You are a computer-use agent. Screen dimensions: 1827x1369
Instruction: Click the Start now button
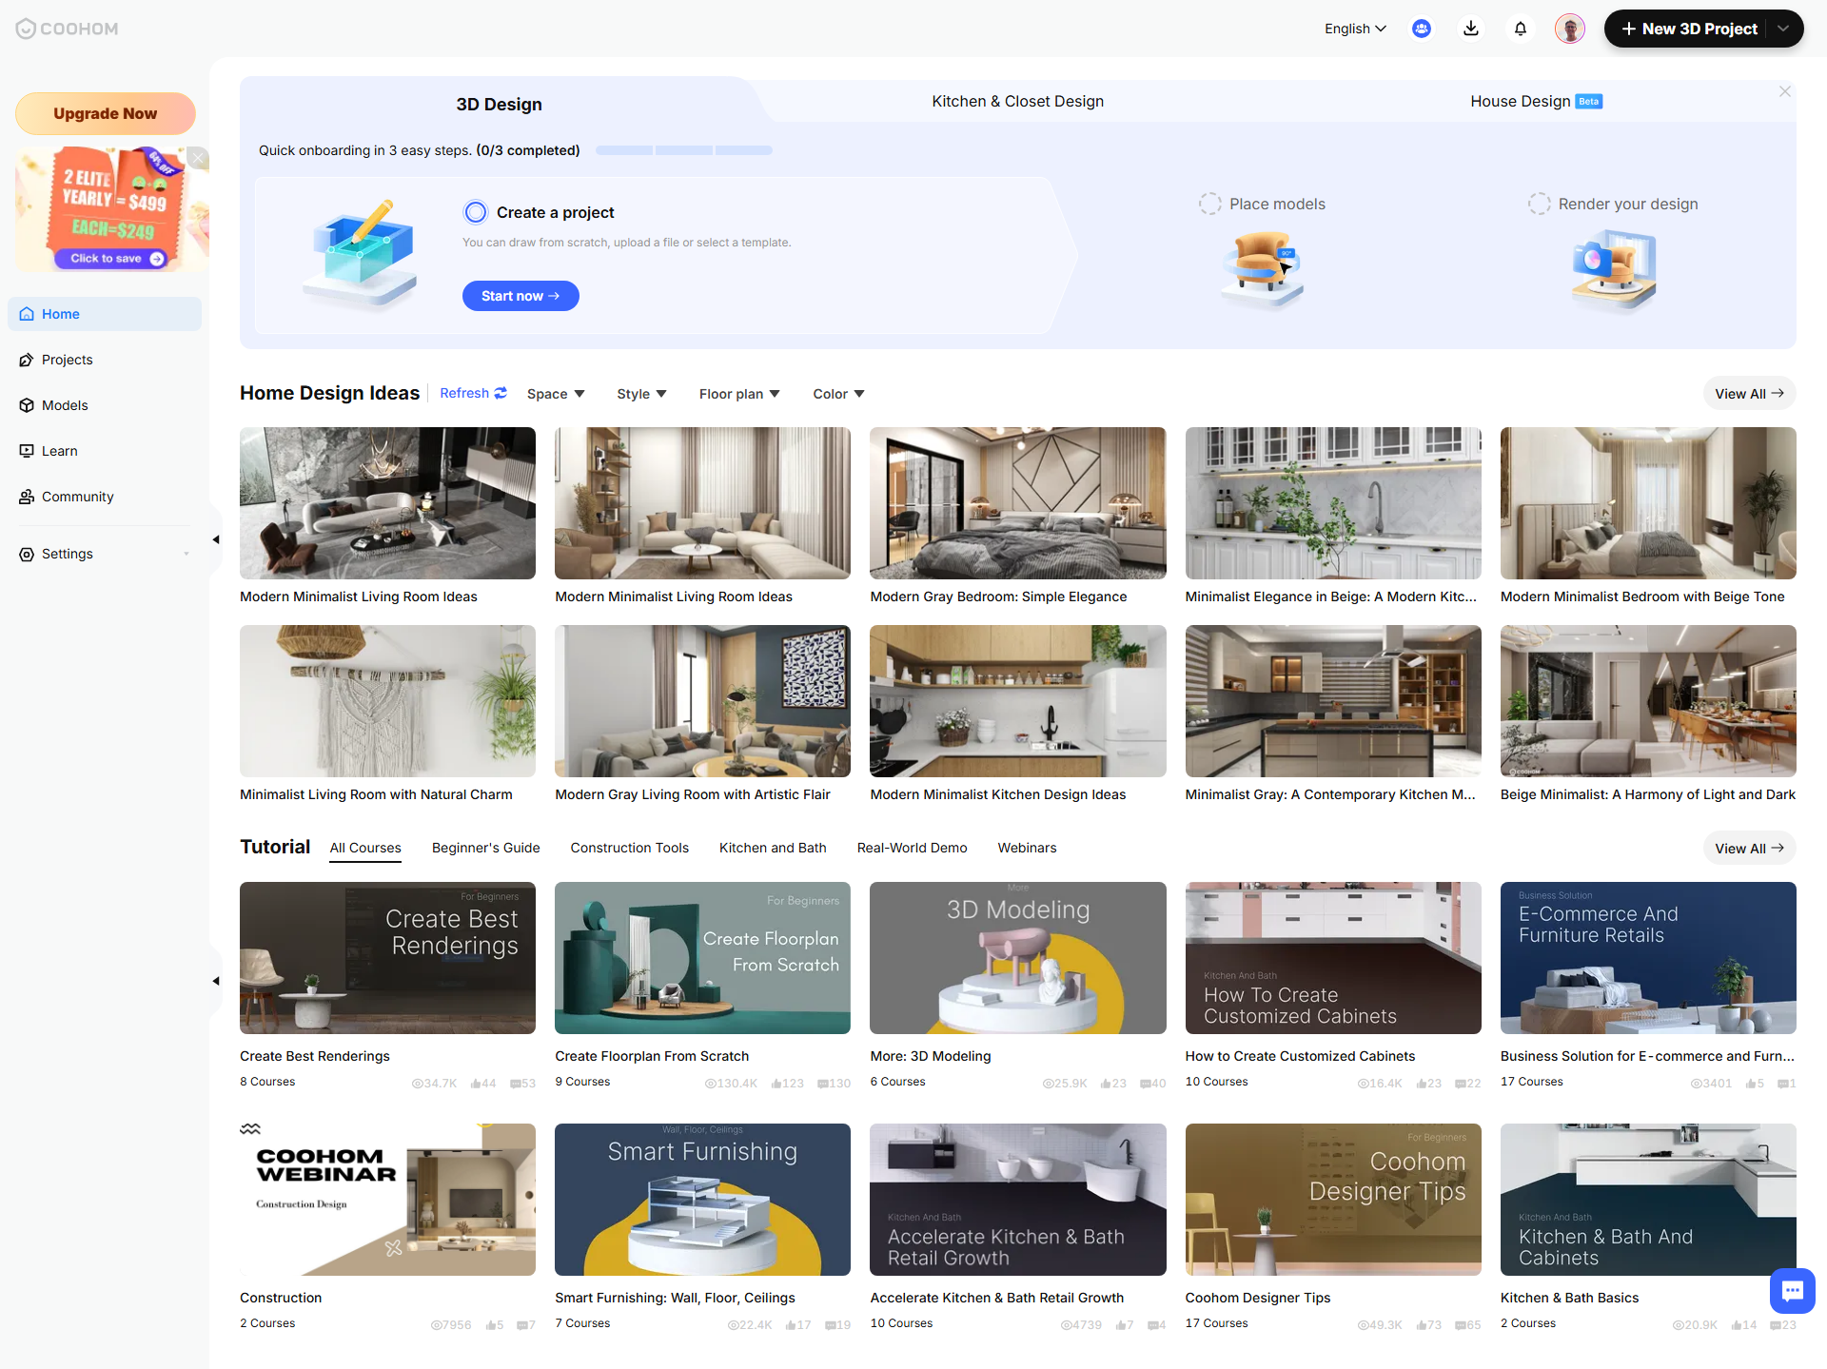tap(521, 296)
